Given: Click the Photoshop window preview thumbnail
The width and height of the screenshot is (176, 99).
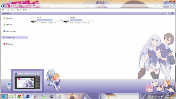Looking at the screenshot, I should point(28,82).
